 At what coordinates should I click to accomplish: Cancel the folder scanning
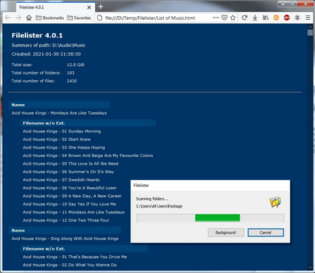pos(266,232)
